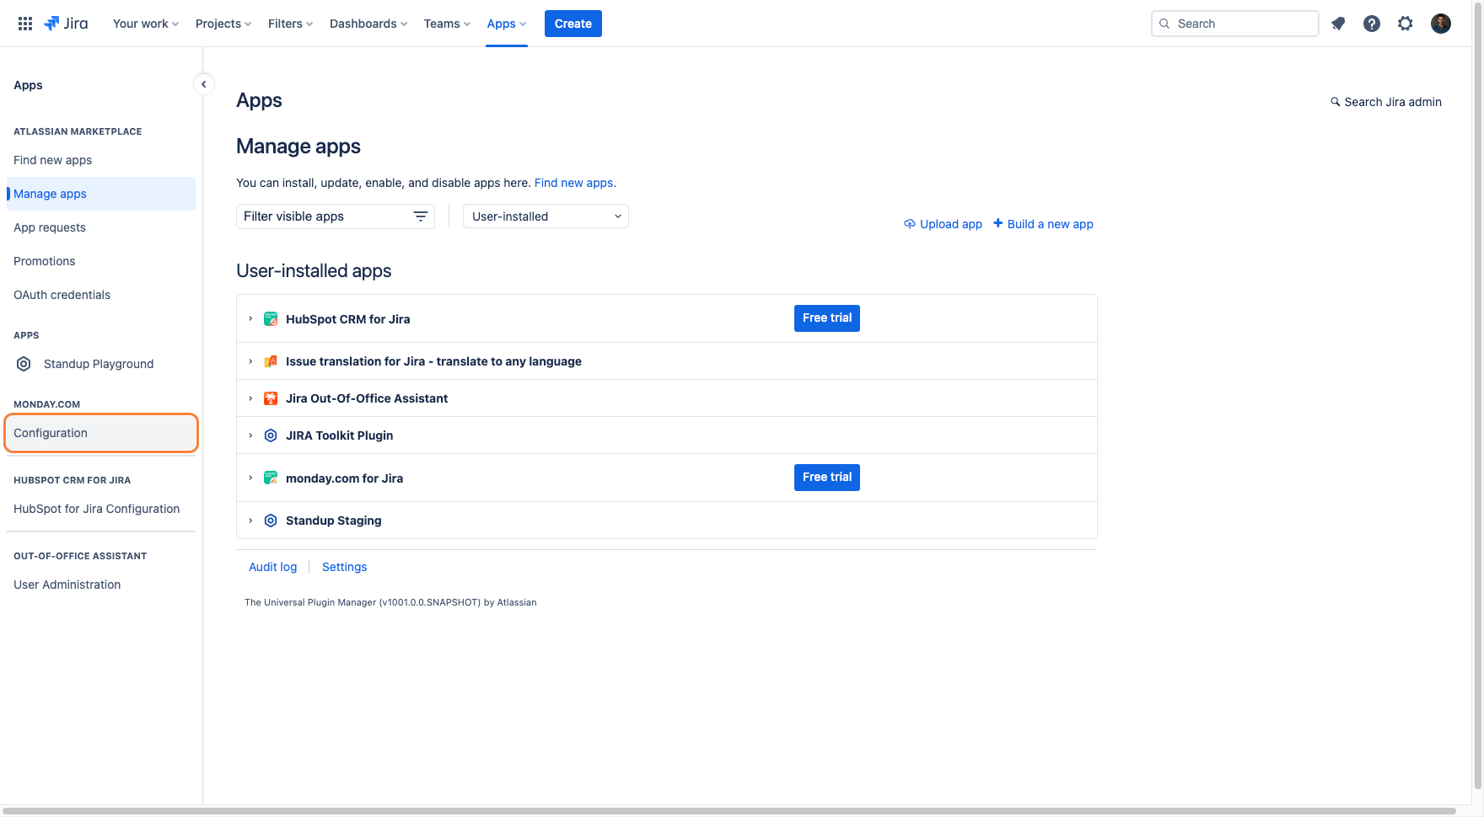Click the Jira Out-Of-Office Assistant name
This screenshot has height=817, width=1484.
click(x=367, y=398)
